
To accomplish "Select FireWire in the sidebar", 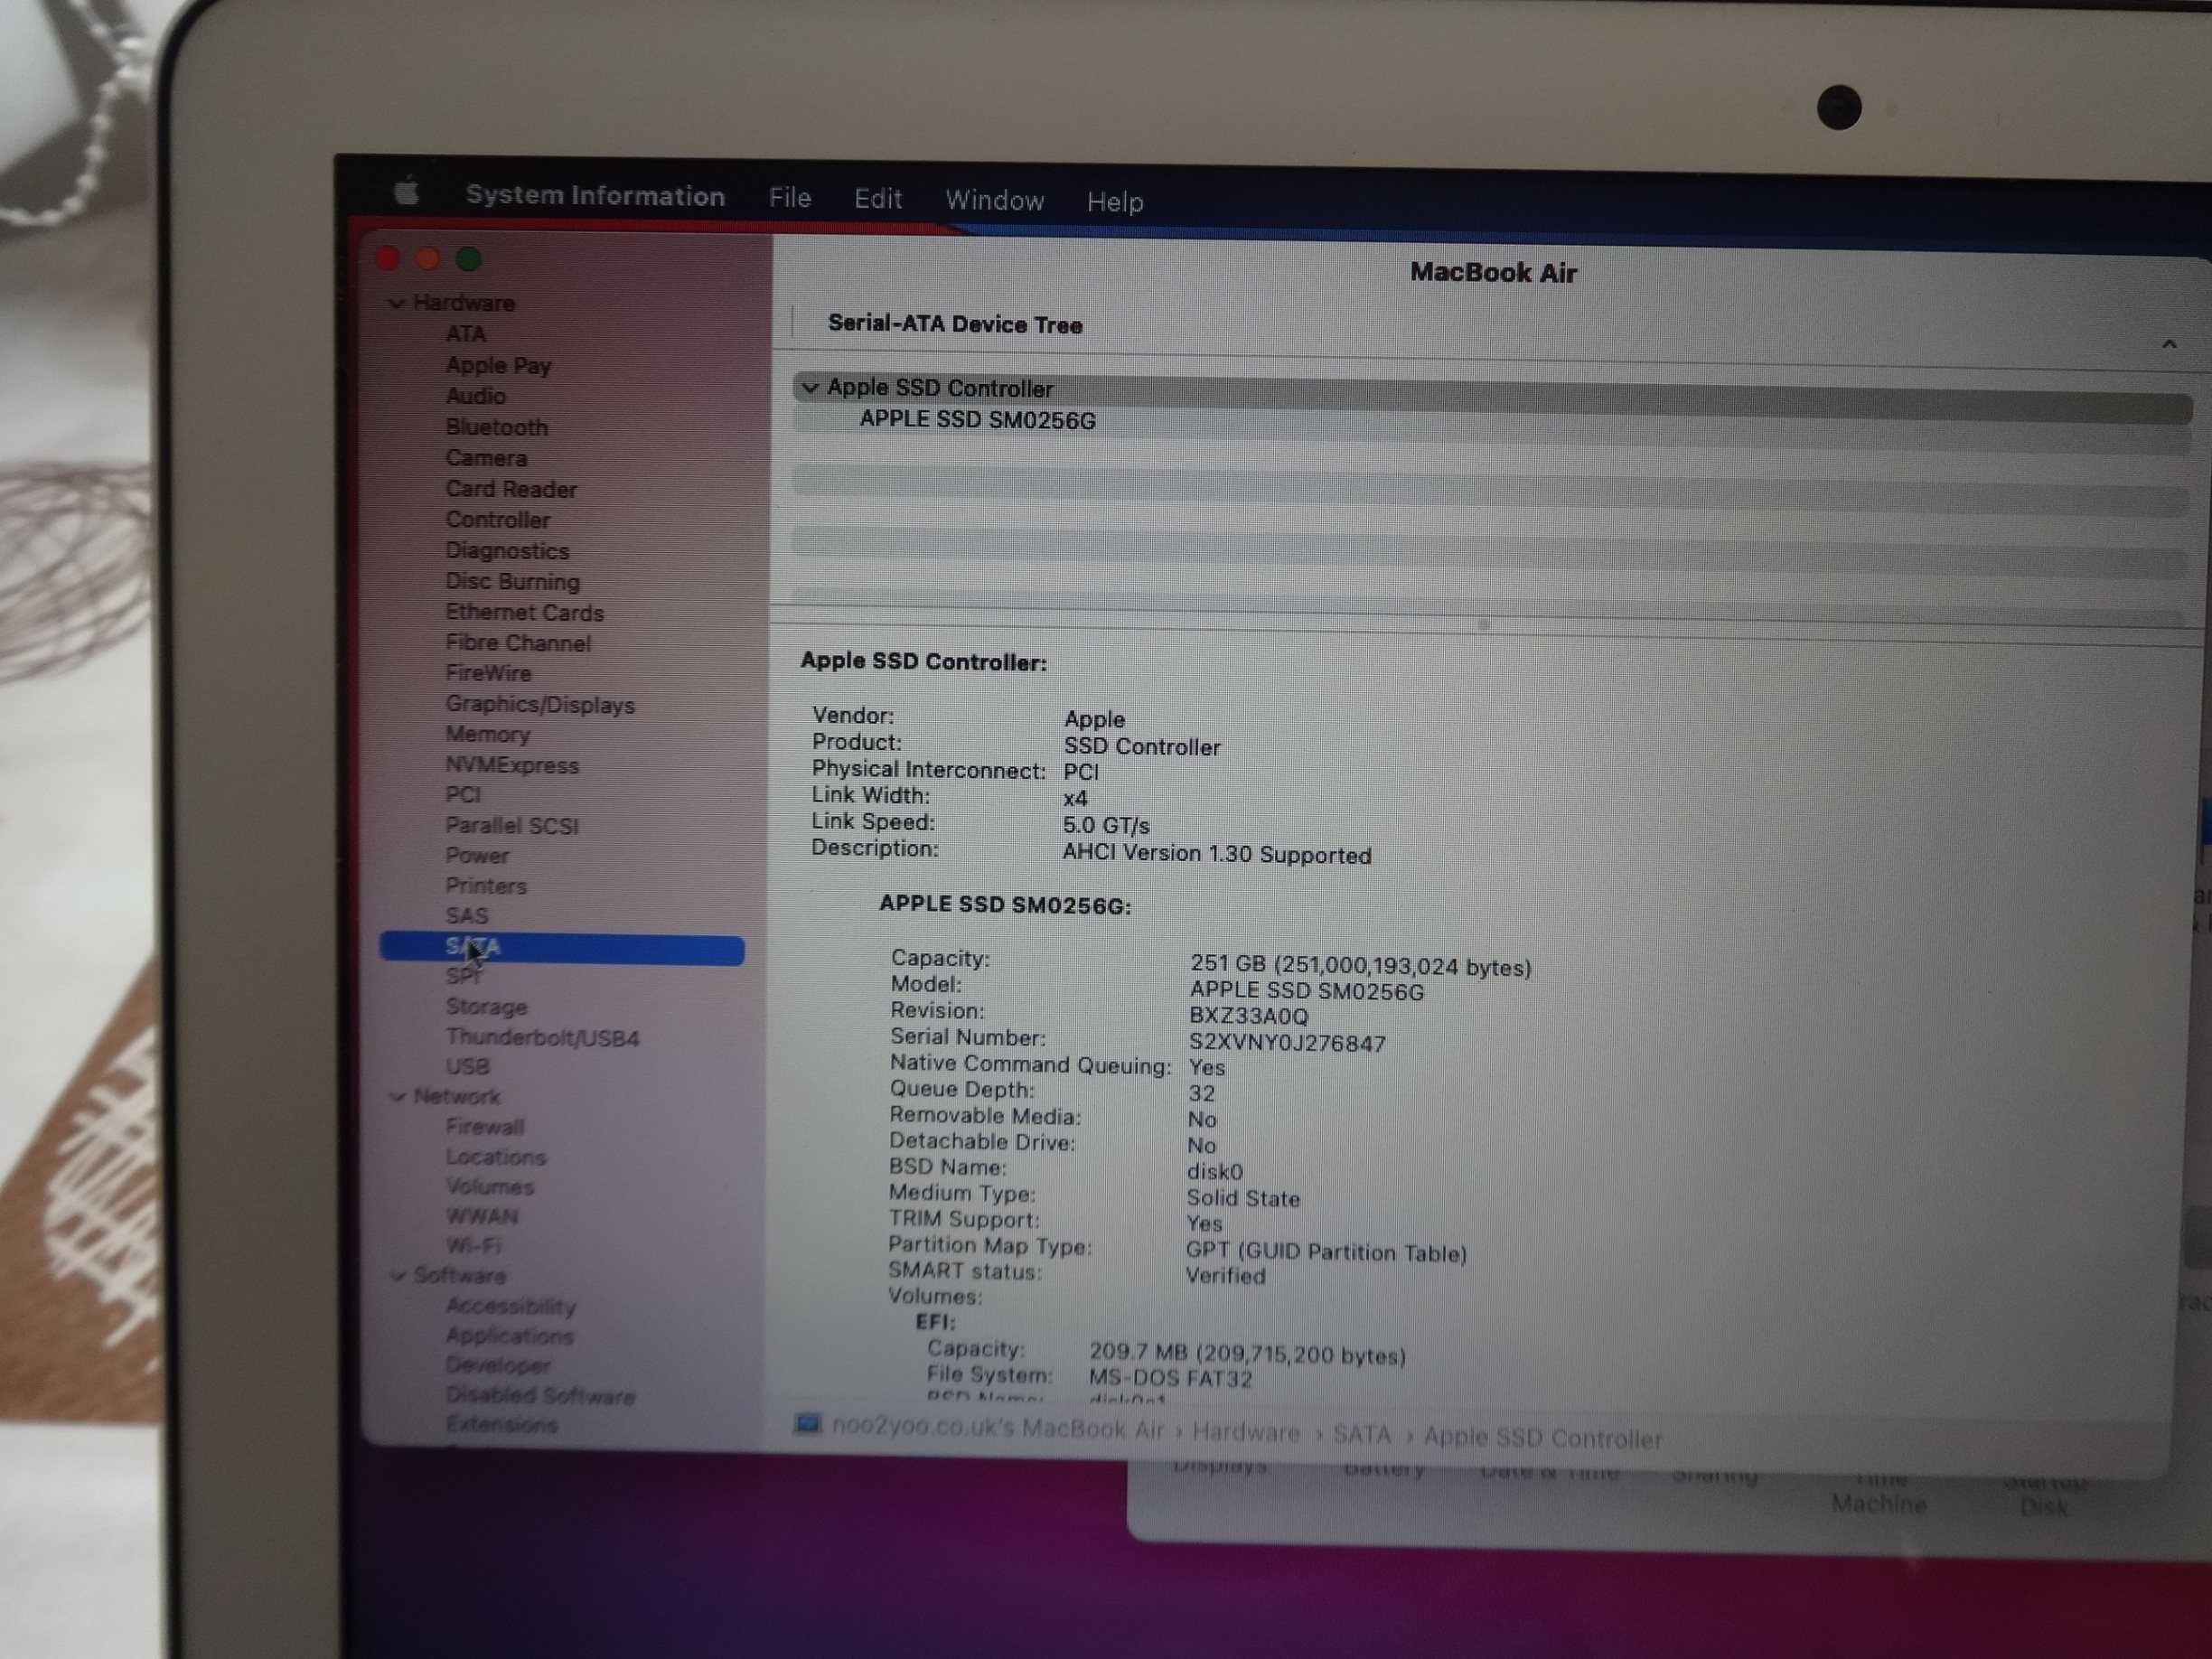I will point(488,674).
